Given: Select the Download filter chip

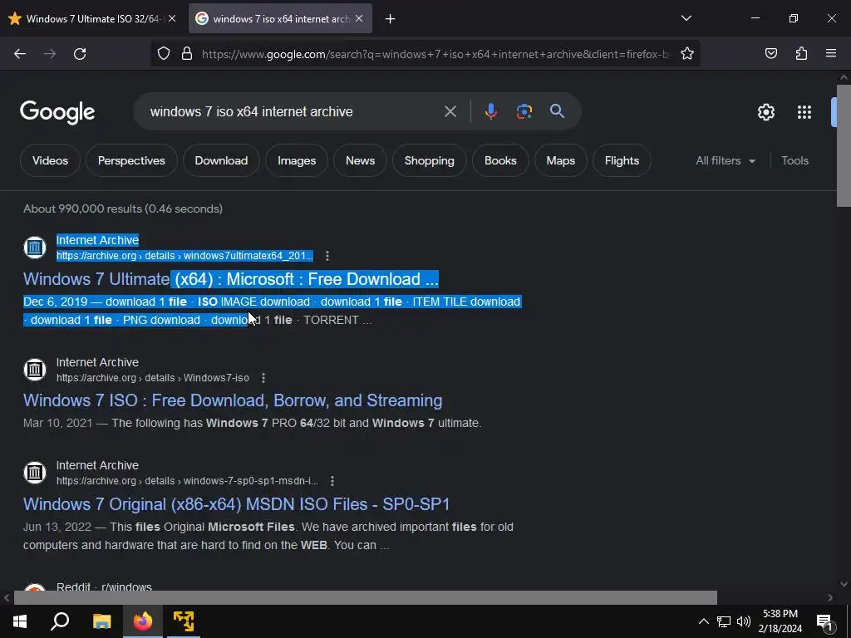Looking at the screenshot, I should pos(221,160).
